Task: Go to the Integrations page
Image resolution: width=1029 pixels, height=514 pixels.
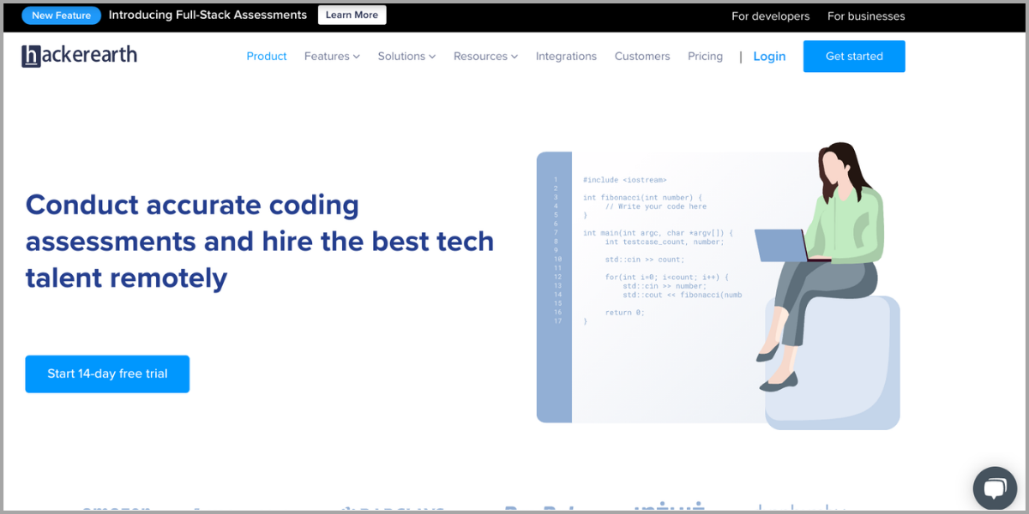Action: (x=566, y=57)
